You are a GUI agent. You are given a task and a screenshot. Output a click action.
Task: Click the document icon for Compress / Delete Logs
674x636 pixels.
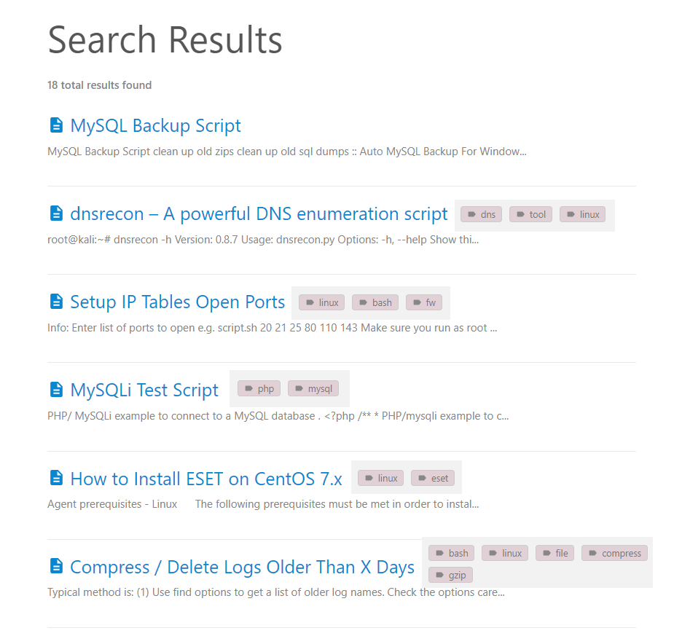pyautogui.click(x=56, y=567)
